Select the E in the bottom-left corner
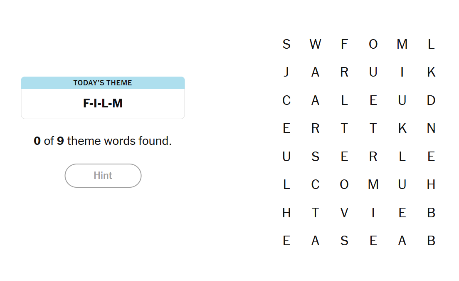 click(x=286, y=241)
